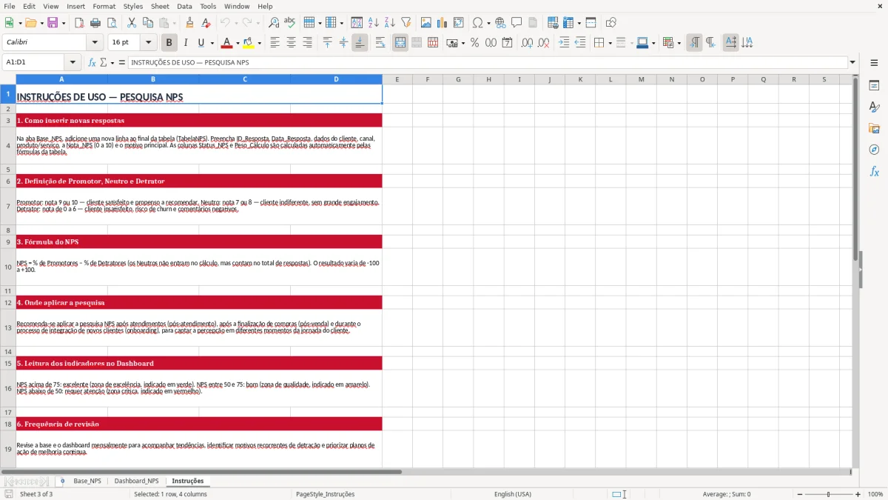
Task: Toggle Underline formatting
Action: pos(201,43)
